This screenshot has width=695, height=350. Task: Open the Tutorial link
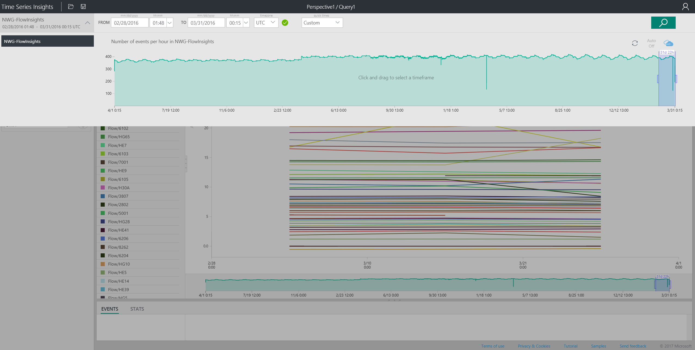(570, 346)
